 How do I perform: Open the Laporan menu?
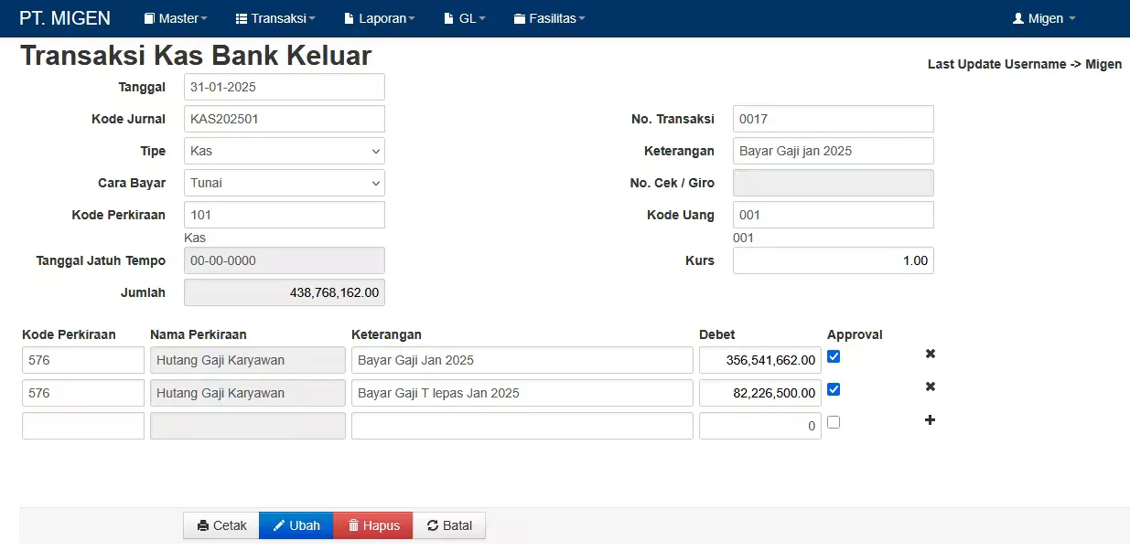click(x=380, y=18)
